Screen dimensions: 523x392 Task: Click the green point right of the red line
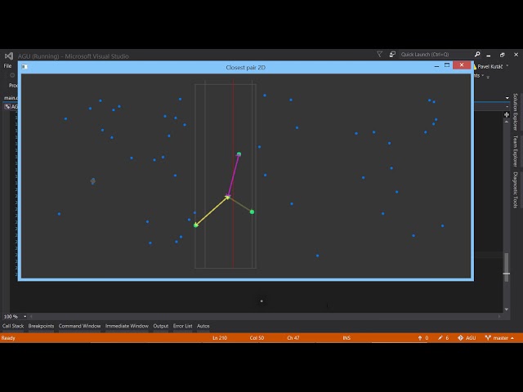pyautogui.click(x=252, y=212)
